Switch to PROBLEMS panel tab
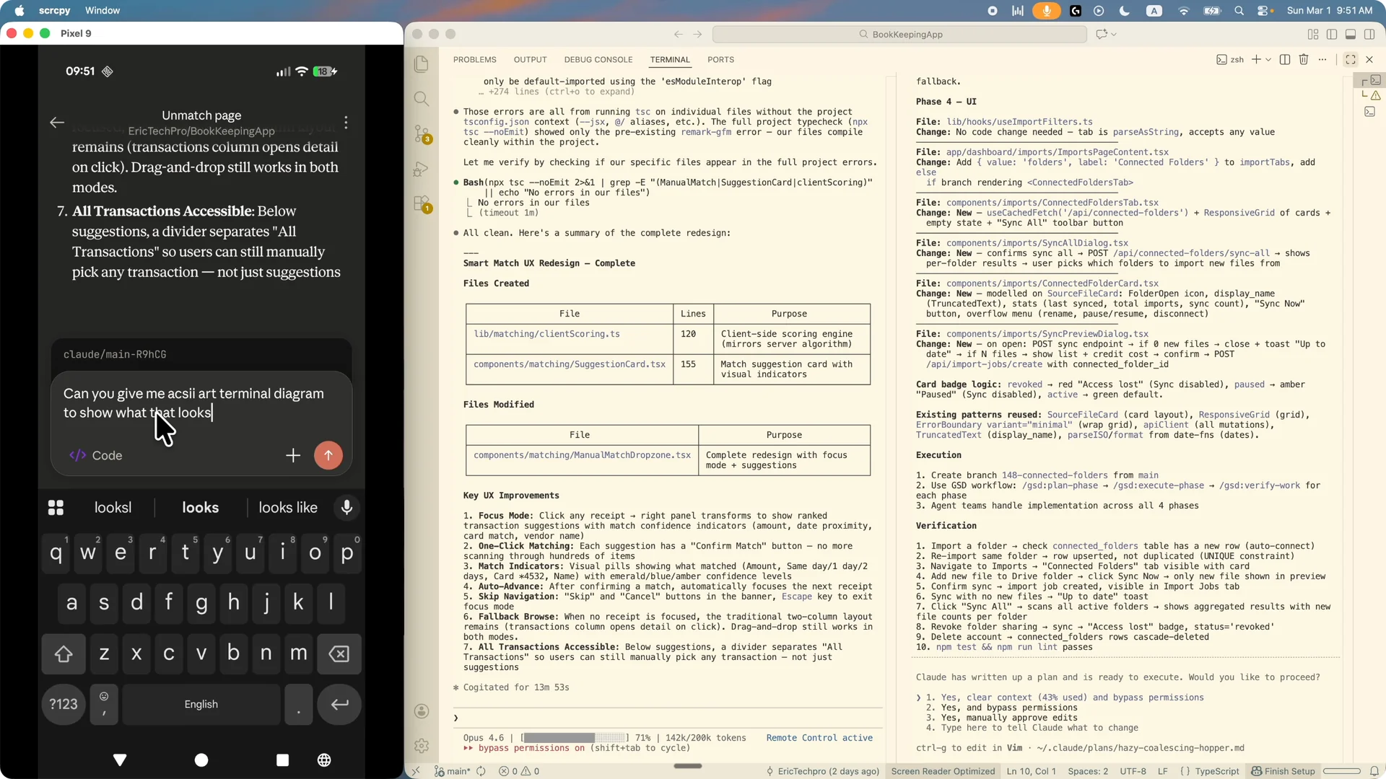 474,60
